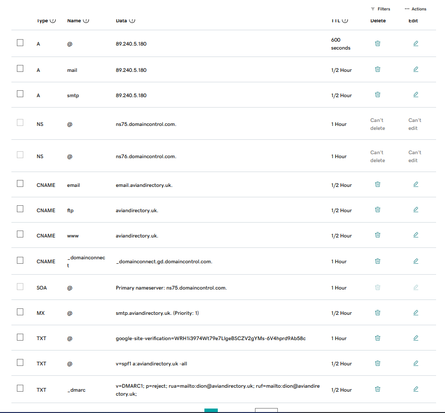The width and height of the screenshot is (445, 413).
Task: Select the CNAME www row checkbox
Action: click(x=20, y=235)
